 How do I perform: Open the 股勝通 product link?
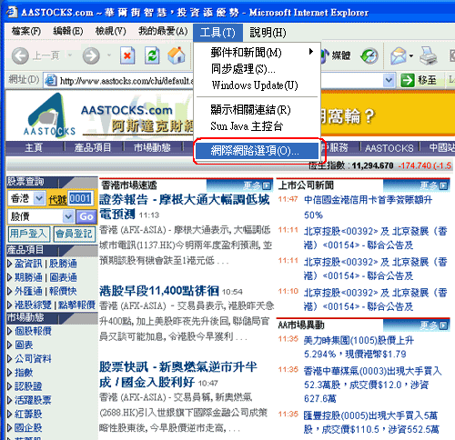tap(63, 264)
